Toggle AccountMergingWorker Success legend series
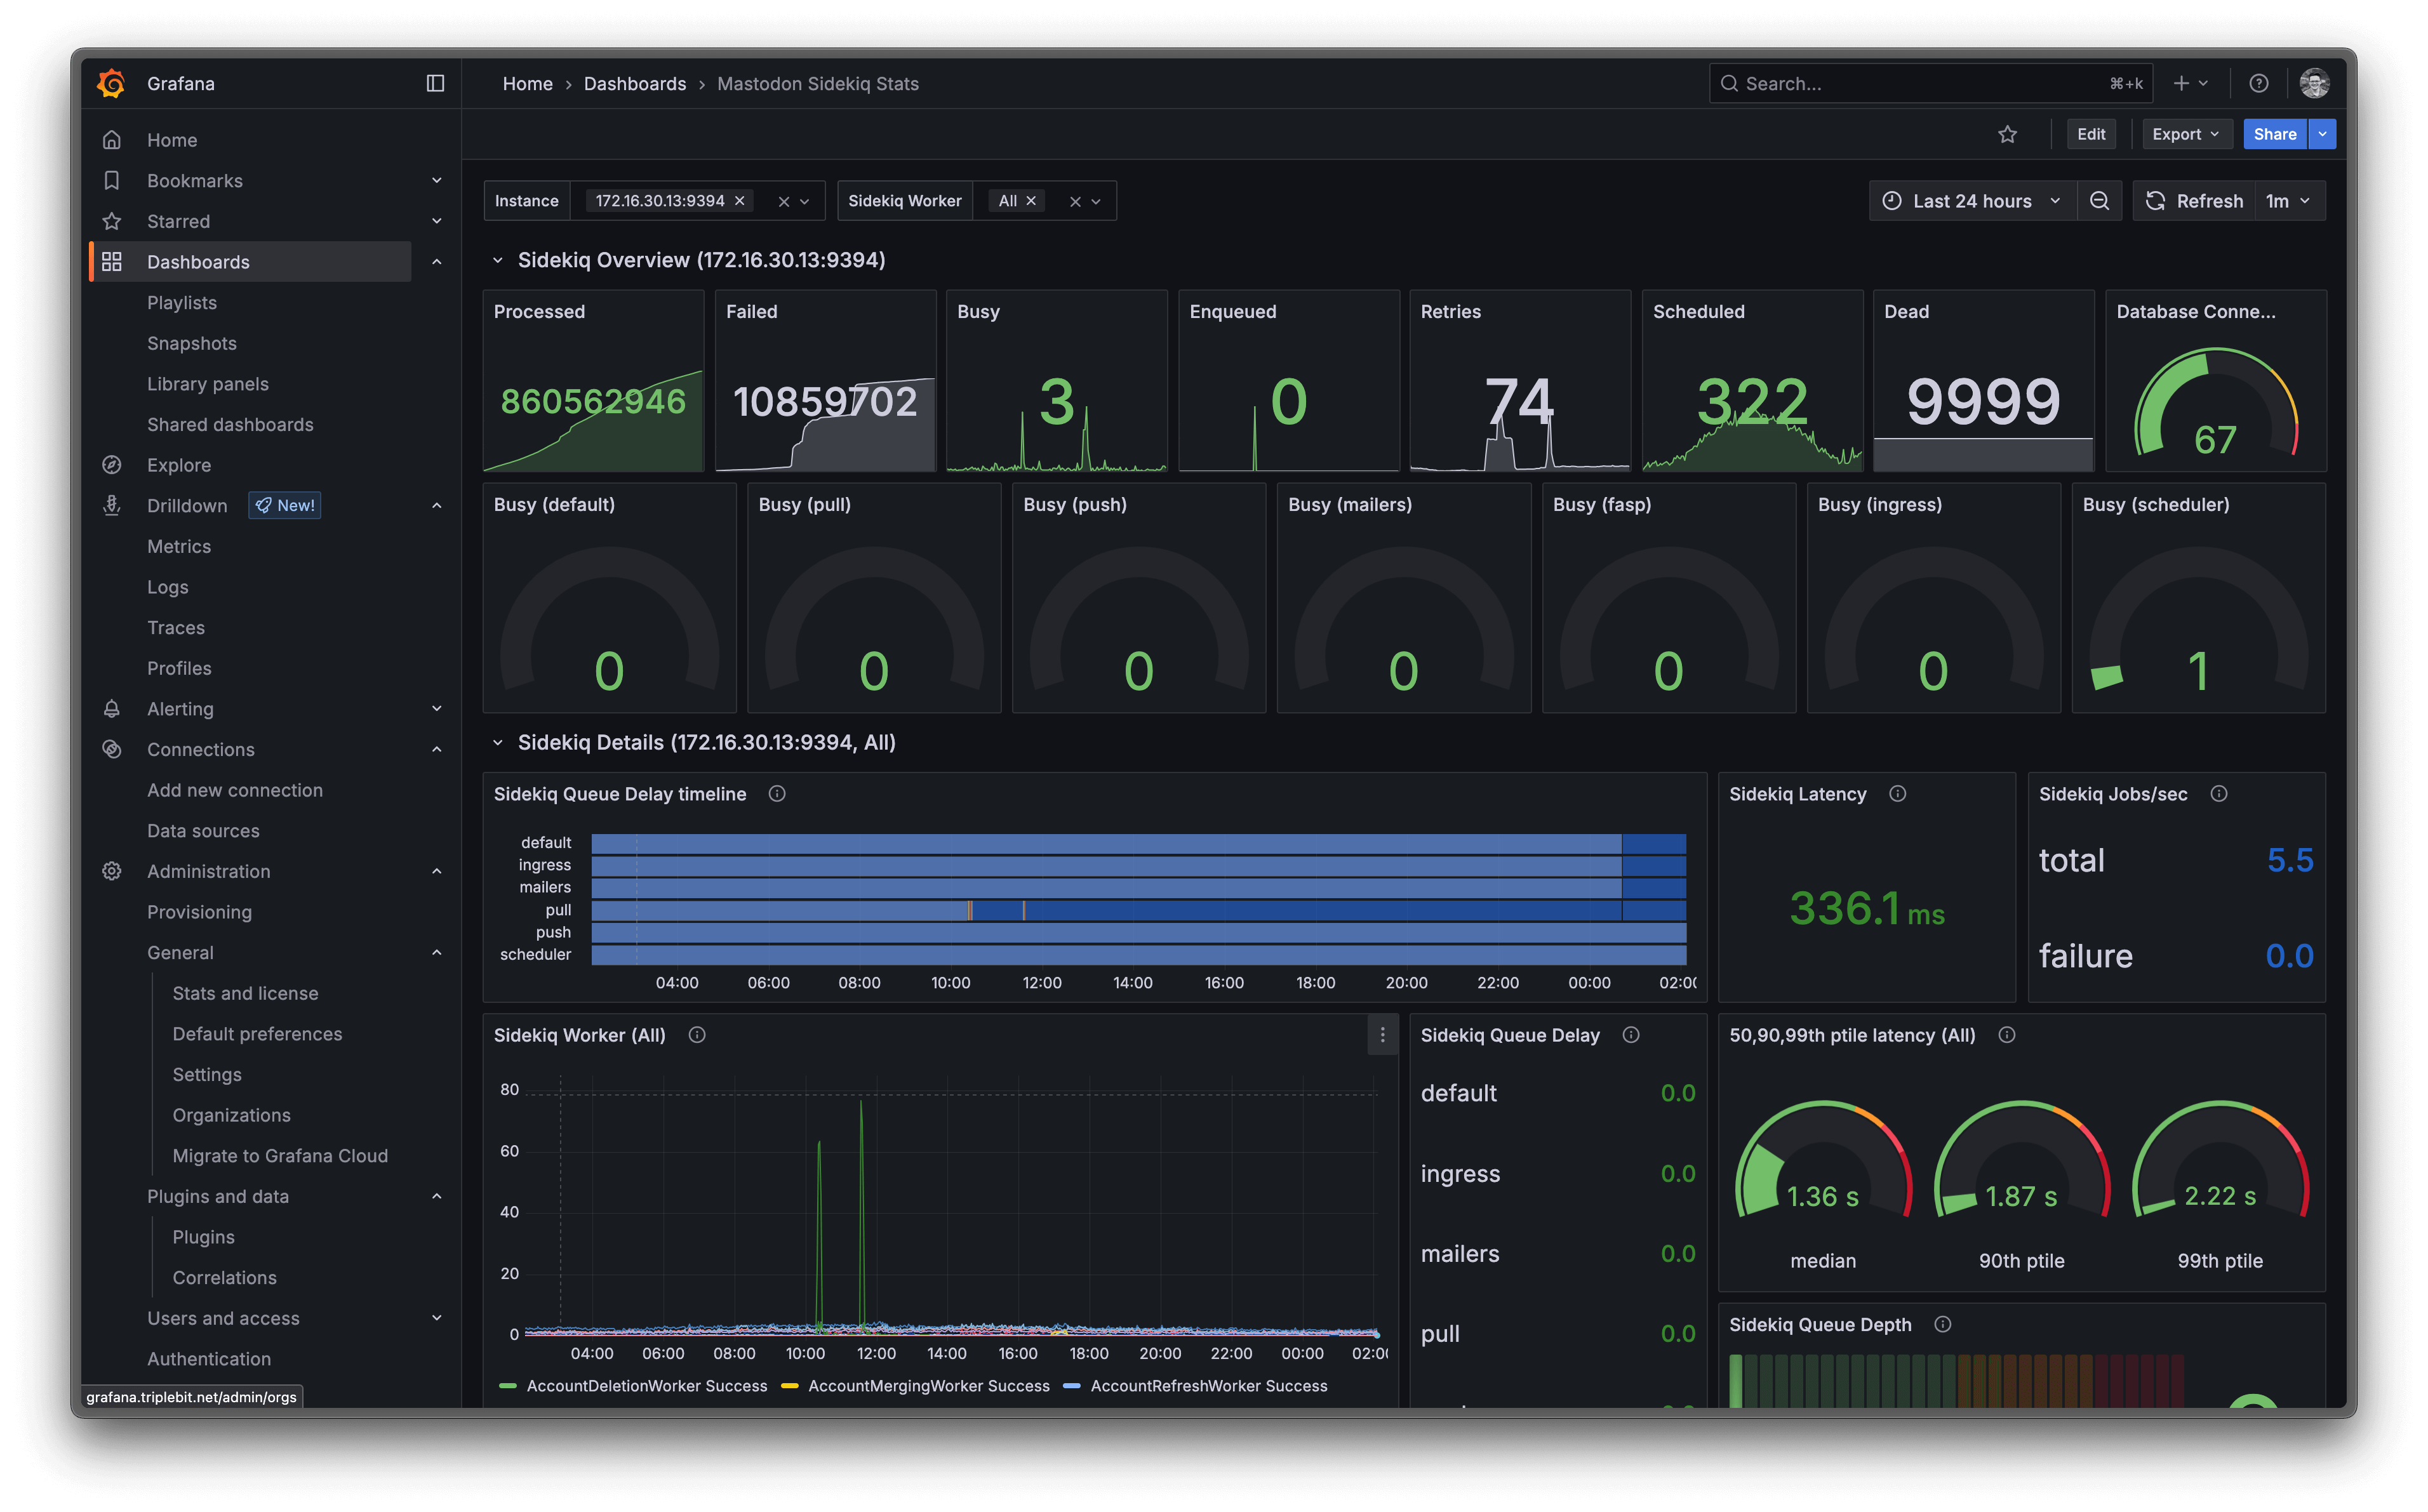This screenshot has height=1512, width=2428. point(928,1386)
